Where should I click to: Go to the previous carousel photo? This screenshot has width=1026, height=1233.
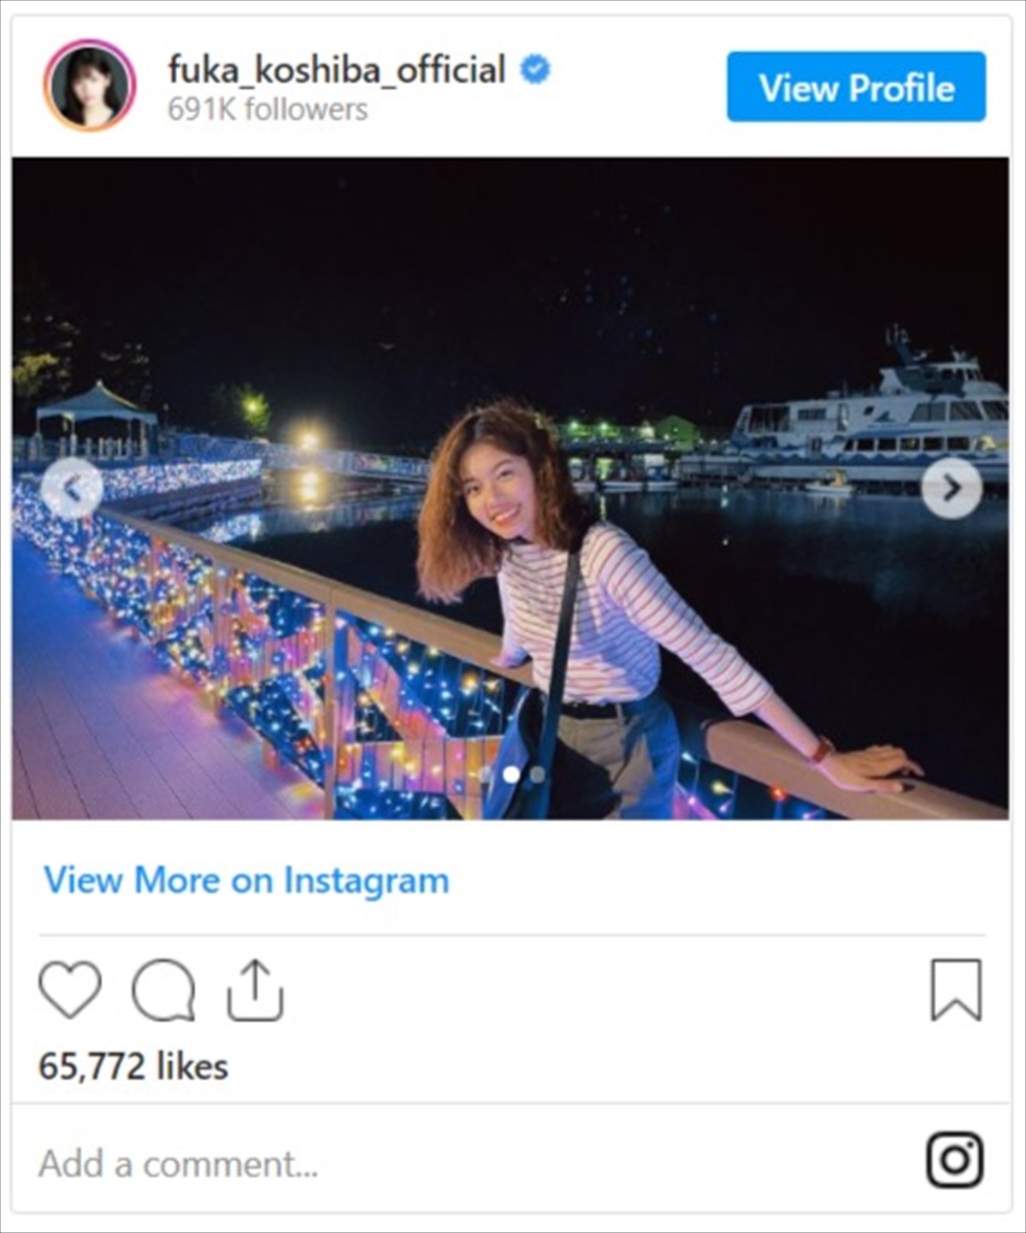pos(73,488)
